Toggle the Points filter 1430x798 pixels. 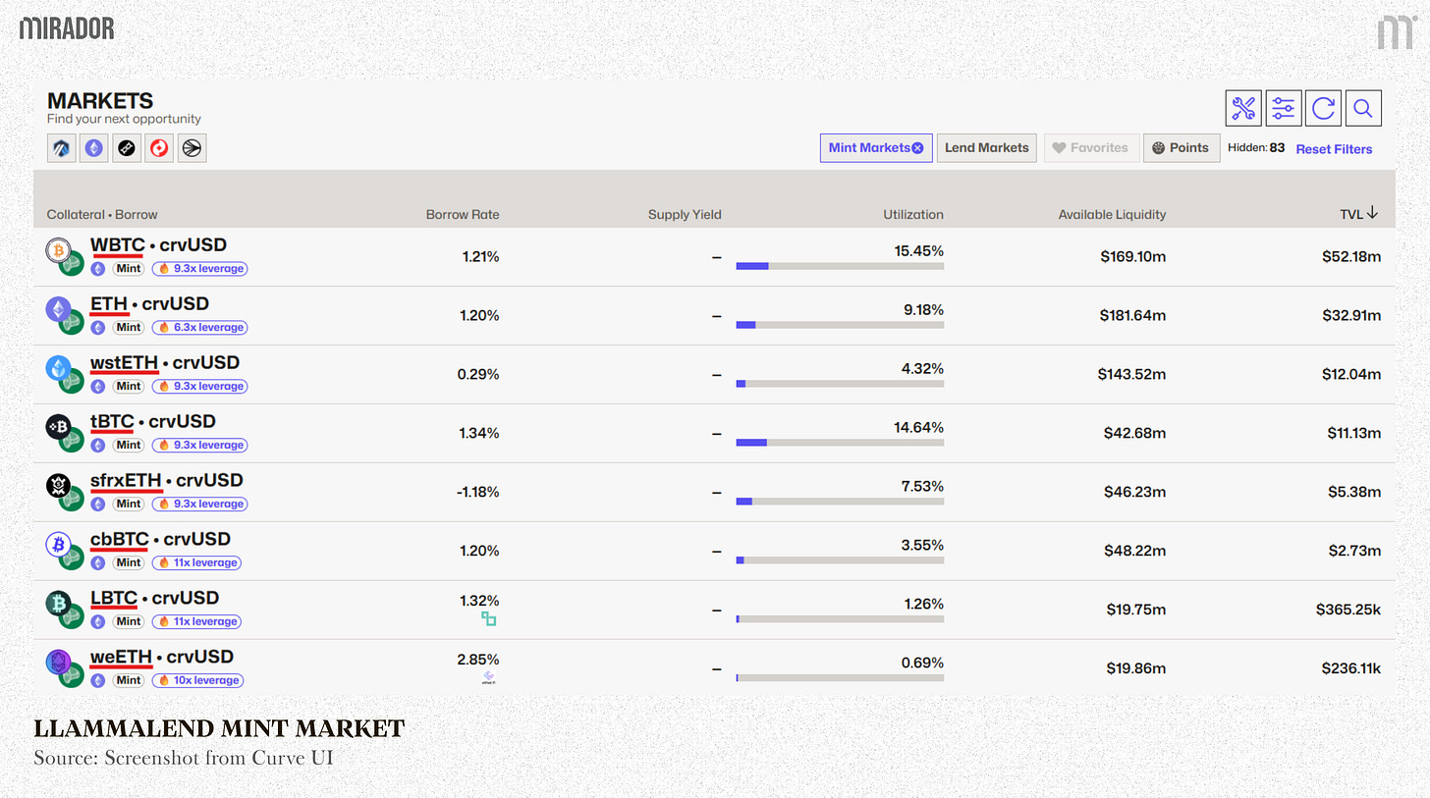pyautogui.click(x=1182, y=148)
